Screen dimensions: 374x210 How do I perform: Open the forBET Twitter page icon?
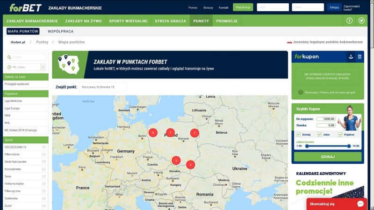point(361,21)
